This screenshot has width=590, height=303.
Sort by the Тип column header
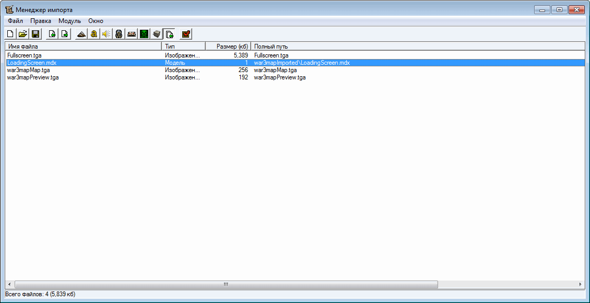[184, 46]
